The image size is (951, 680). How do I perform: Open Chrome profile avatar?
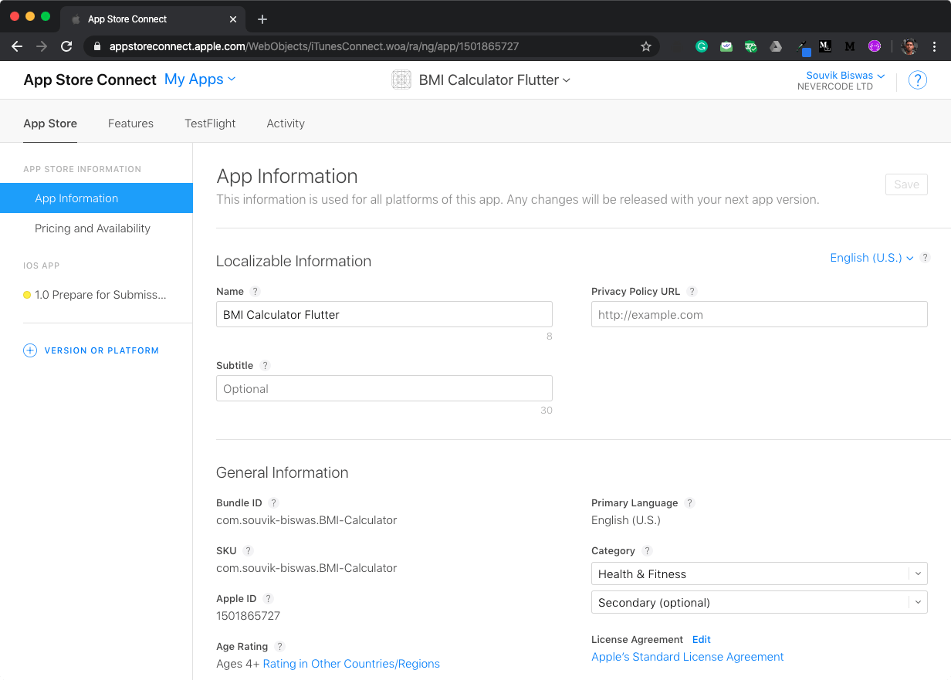coord(909,46)
